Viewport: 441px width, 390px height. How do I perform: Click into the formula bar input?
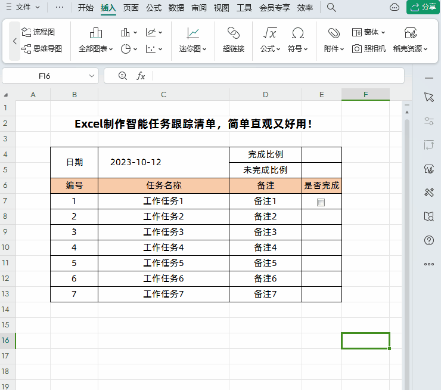(x=278, y=76)
